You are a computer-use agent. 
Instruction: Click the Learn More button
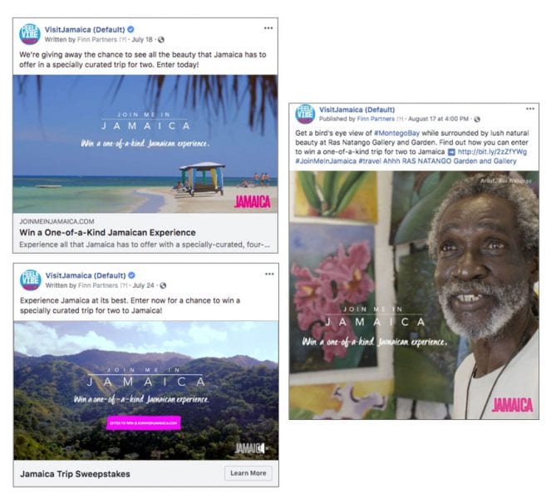(x=248, y=473)
